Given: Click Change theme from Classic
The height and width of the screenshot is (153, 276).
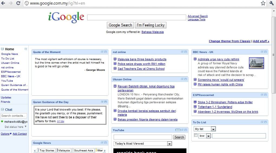Looking at the screenshot, I should (x=229, y=41).
